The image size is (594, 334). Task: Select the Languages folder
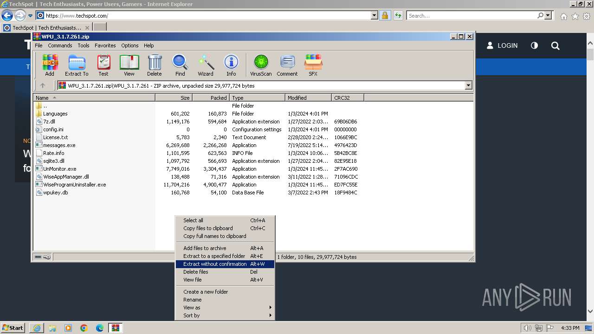click(55, 114)
